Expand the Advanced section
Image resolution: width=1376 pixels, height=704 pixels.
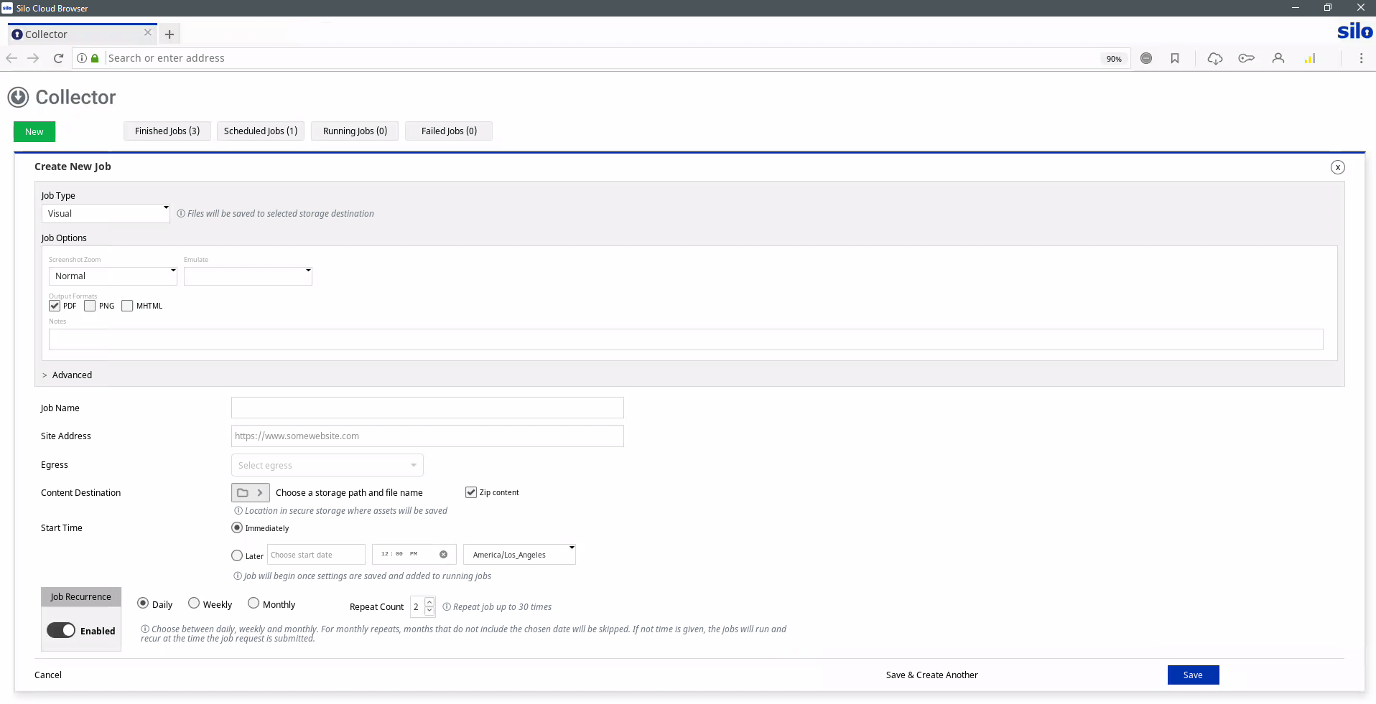click(x=68, y=375)
